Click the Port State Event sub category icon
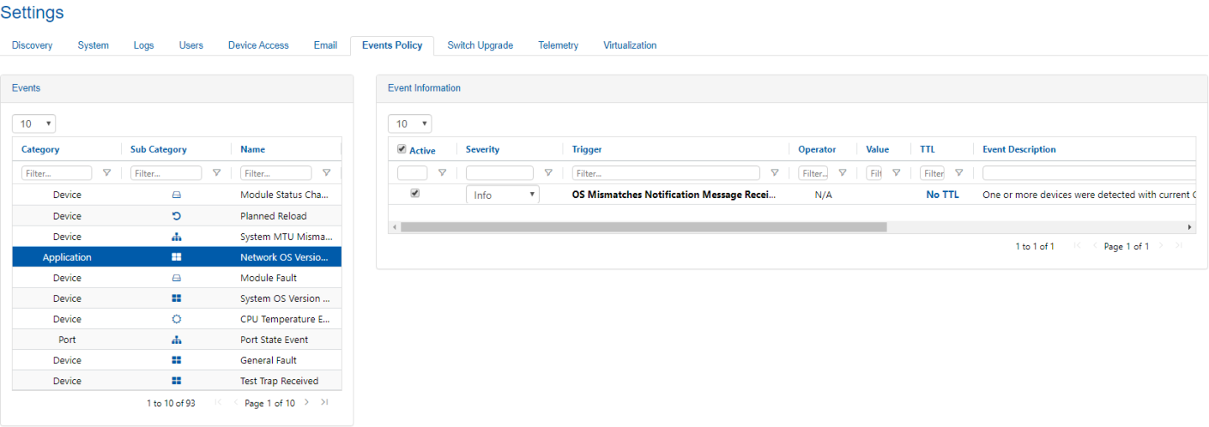The image size is (1209, 427). (176, 340)
